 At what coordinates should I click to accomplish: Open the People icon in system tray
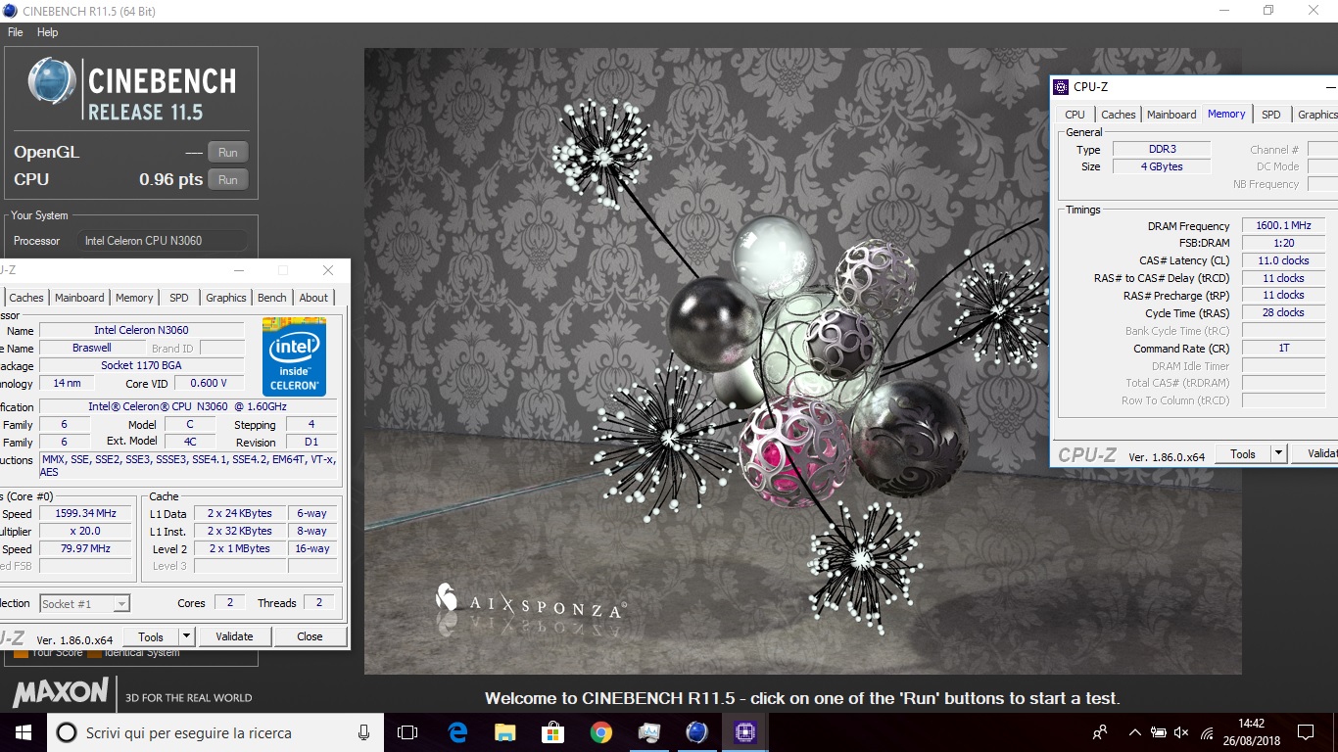[x=1100, y=732]
